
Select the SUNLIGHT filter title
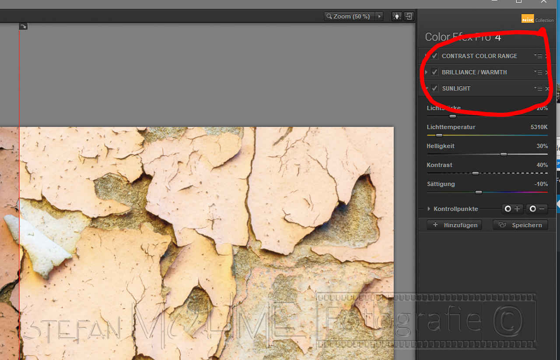click(456, 88)
